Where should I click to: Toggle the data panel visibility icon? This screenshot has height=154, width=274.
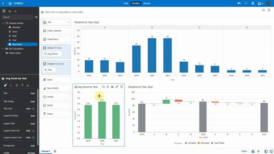click(x=266, y=151)
